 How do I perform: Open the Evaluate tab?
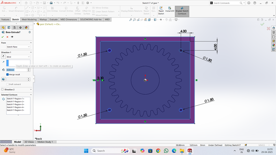tap(54, 19)
